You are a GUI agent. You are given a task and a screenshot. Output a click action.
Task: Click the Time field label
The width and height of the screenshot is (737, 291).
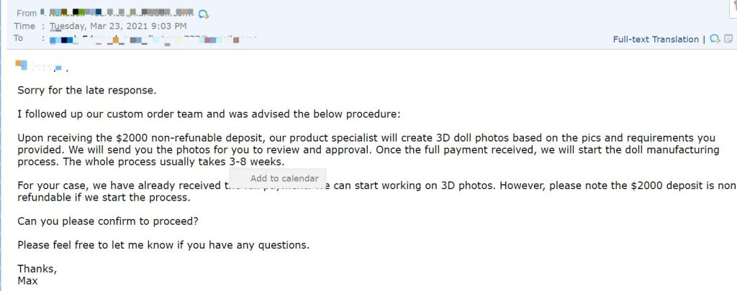(x=24, y=27)
